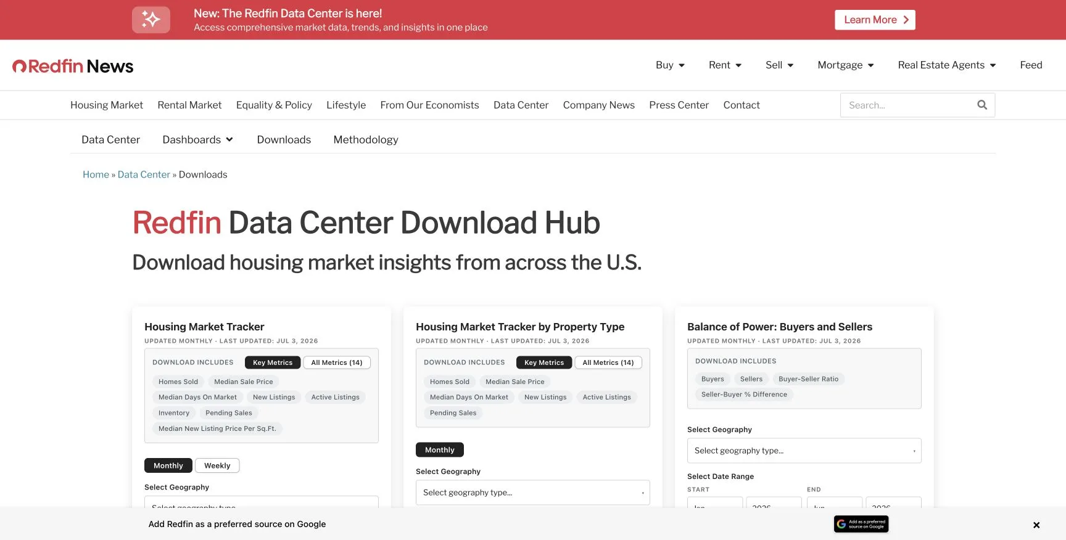Click the Seller-Buyer % Difference tag

(x=744, y=395)
